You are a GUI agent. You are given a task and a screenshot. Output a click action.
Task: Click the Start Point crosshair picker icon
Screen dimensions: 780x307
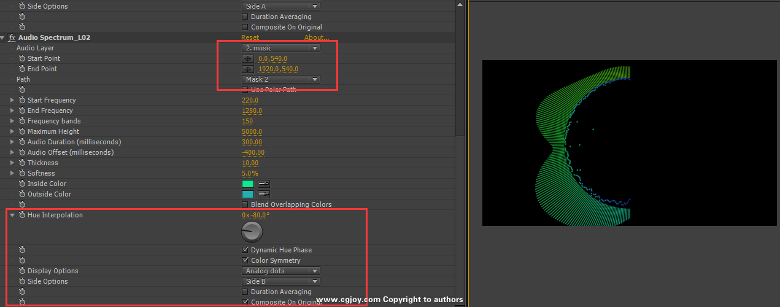pyautogui.click(x=248, y=59)
